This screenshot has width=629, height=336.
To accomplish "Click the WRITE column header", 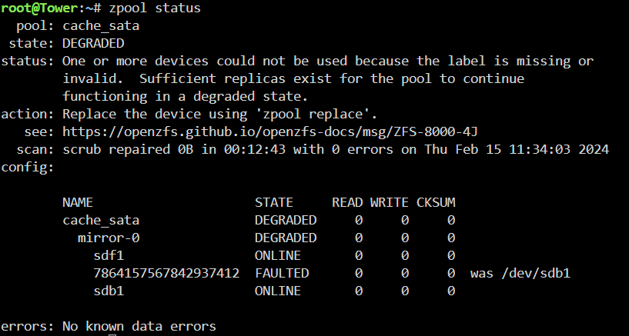I will coord(389,202).
